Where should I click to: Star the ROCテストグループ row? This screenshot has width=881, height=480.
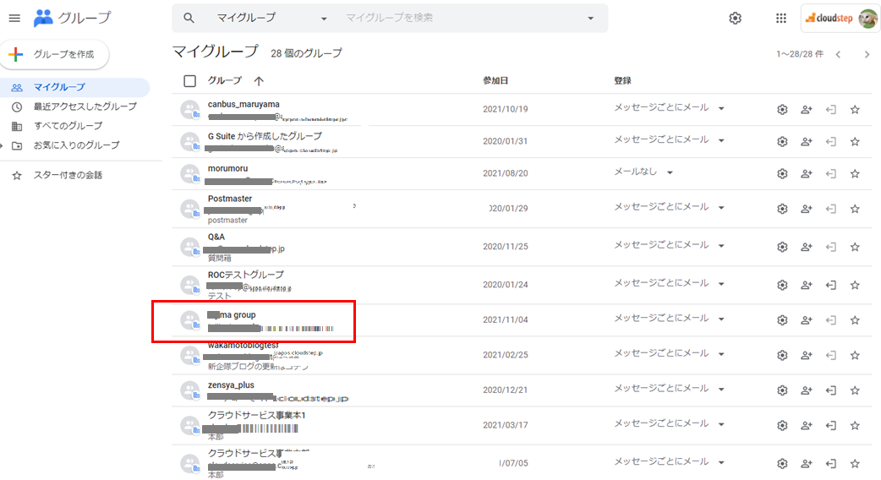[855, 285]
